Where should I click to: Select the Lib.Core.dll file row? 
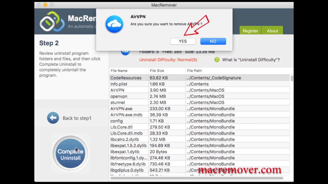(x=199, y=127)
